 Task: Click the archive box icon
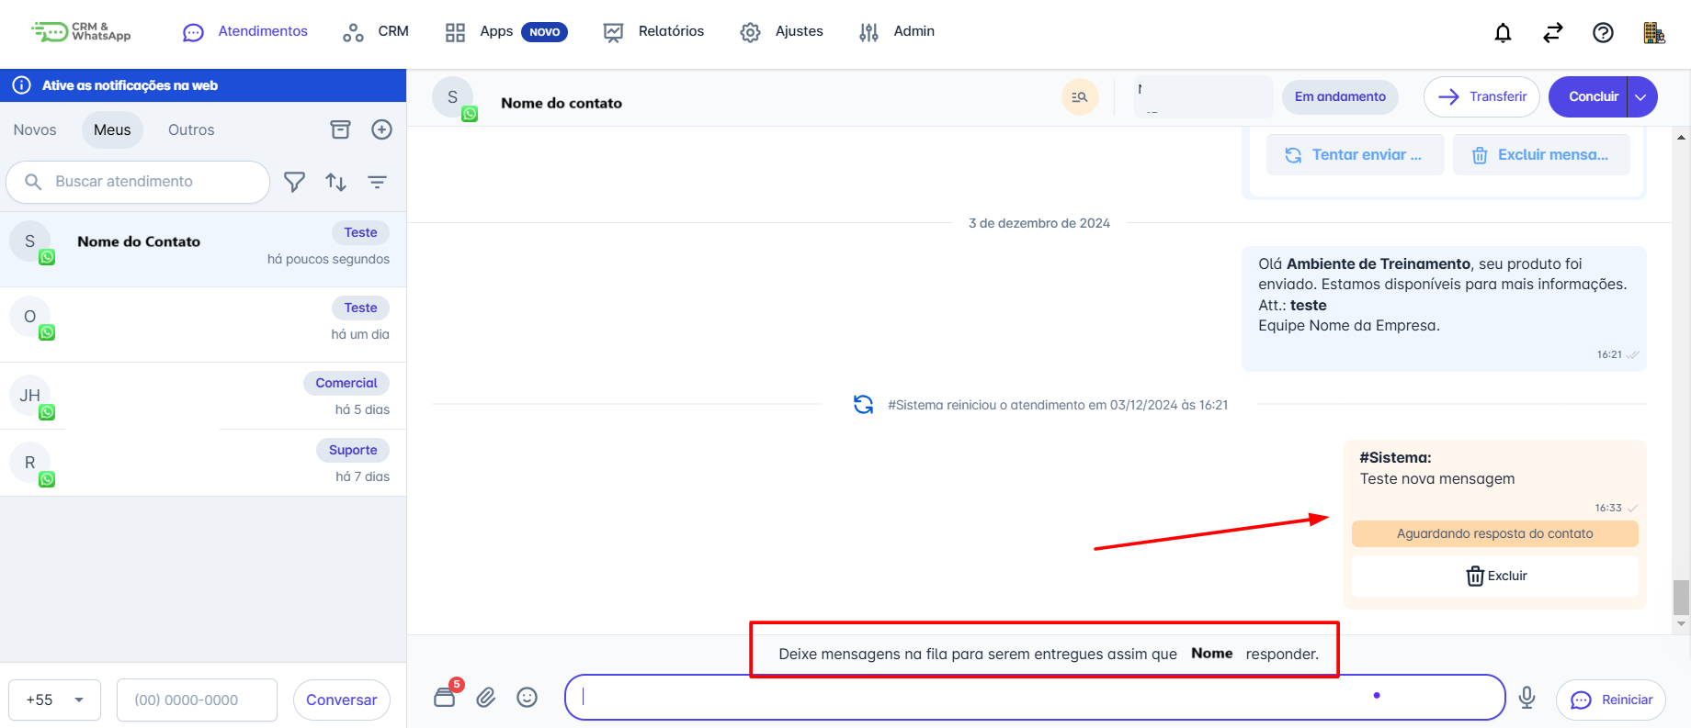[340, 129]
